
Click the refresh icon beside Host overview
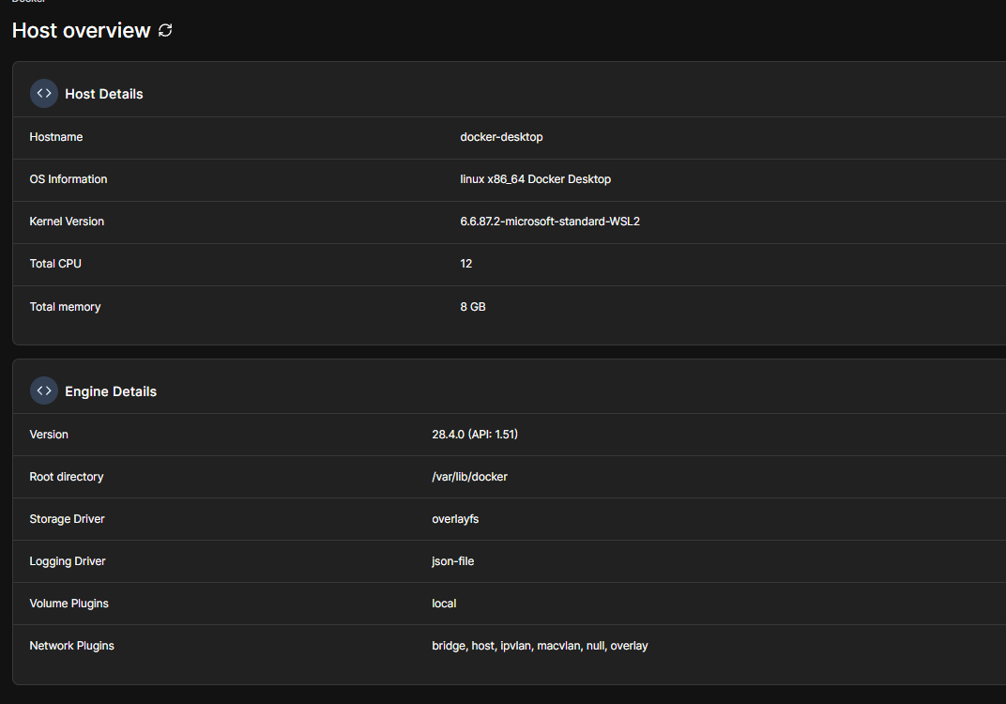[165, 31]
